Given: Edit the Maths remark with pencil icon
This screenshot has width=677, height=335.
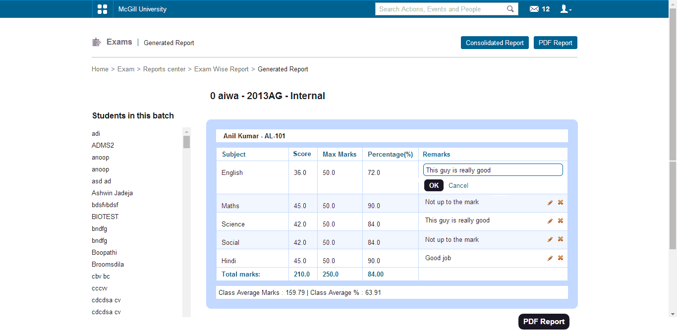Looking at the screenshot, I should tap(550, 202).
